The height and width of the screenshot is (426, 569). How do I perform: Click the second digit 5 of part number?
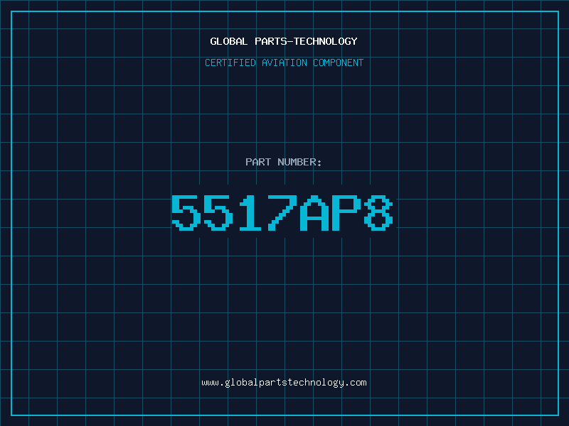[x=218, y=213]
